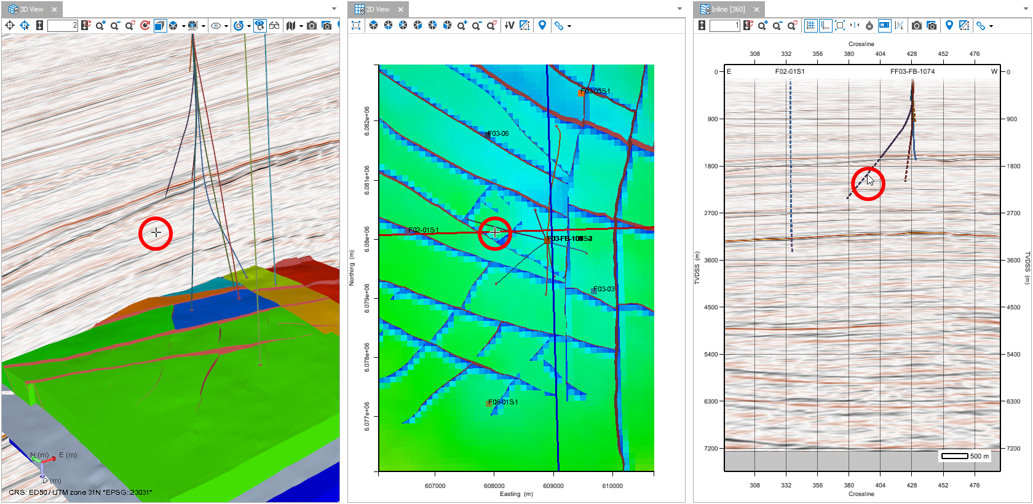This screenshot has height=504, width=1033.
Task: Click the flip horizontal icon in Inline toolbar
Action: click(x=855, y=26)
